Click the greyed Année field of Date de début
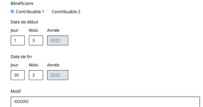 click(58, 40)
